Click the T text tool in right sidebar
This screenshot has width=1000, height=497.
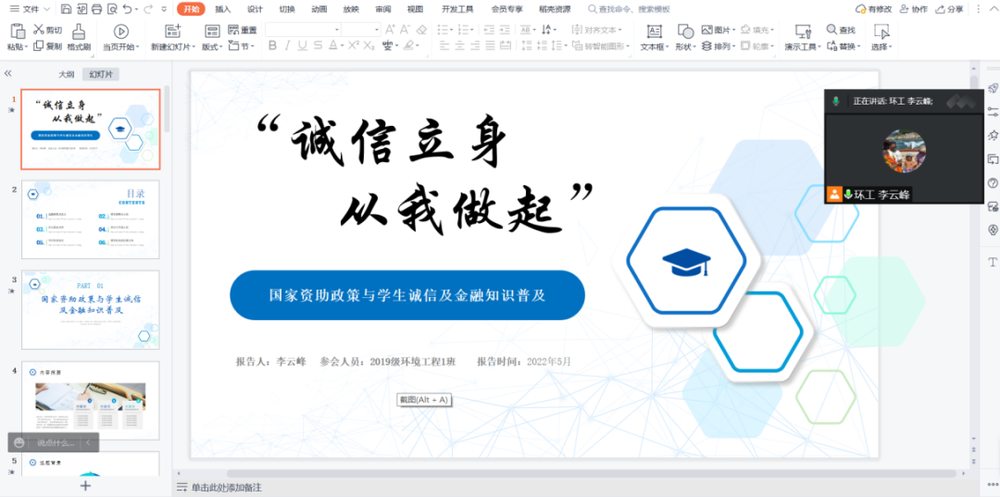click(x=993, y=262)
